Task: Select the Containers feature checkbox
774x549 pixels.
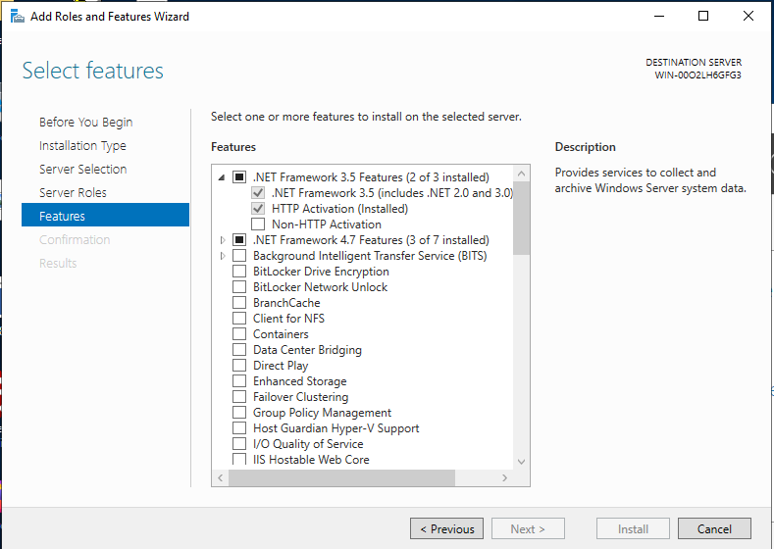Action: 239,334
